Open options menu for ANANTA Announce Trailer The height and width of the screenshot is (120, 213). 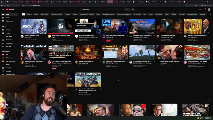(46, 36)
